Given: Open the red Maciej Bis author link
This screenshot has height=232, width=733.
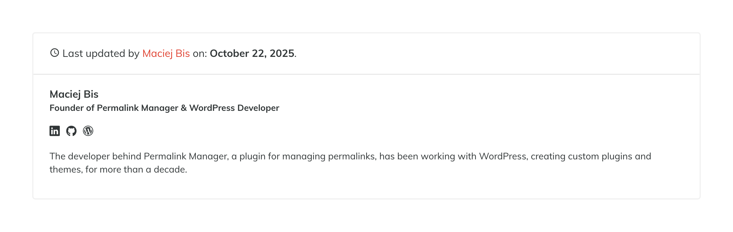Looking at the screenshot, I should [166, 53].
